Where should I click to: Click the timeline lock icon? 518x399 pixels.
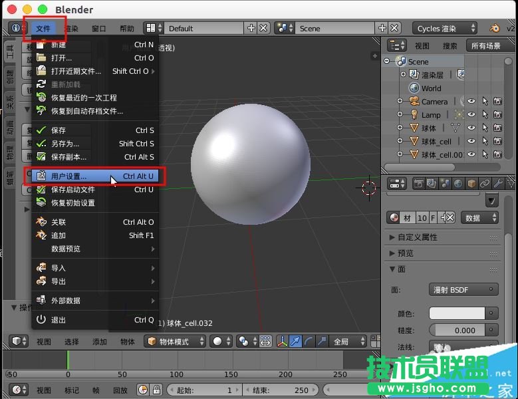(x=157, y=390)
